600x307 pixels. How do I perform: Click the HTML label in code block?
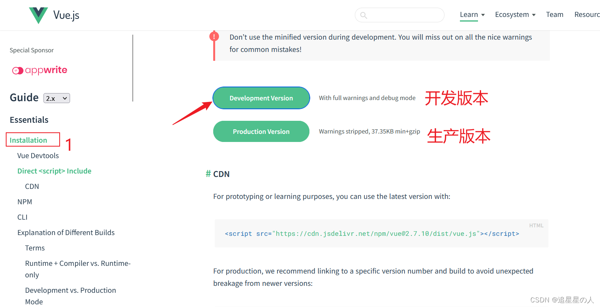point(536,225)
